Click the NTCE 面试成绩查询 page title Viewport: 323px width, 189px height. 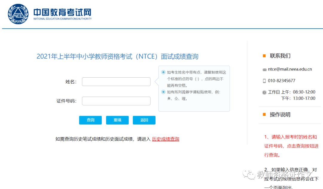(x=118, y=56)
